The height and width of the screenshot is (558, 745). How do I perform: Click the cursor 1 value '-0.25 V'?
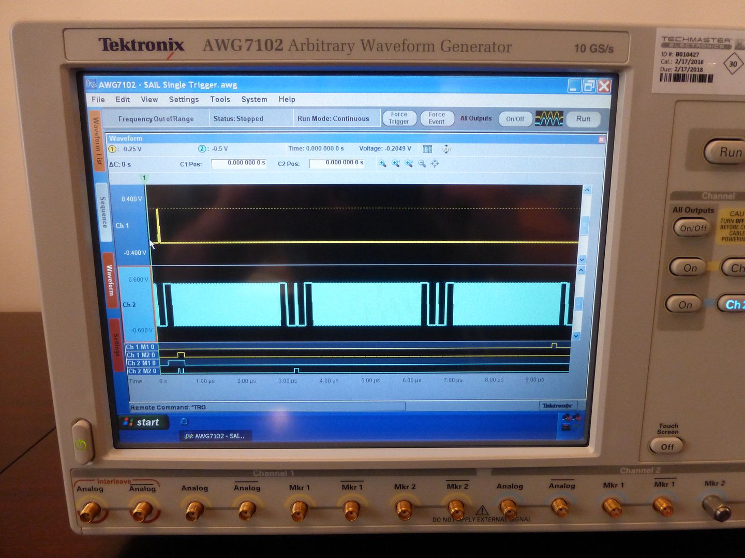[131, 149]
